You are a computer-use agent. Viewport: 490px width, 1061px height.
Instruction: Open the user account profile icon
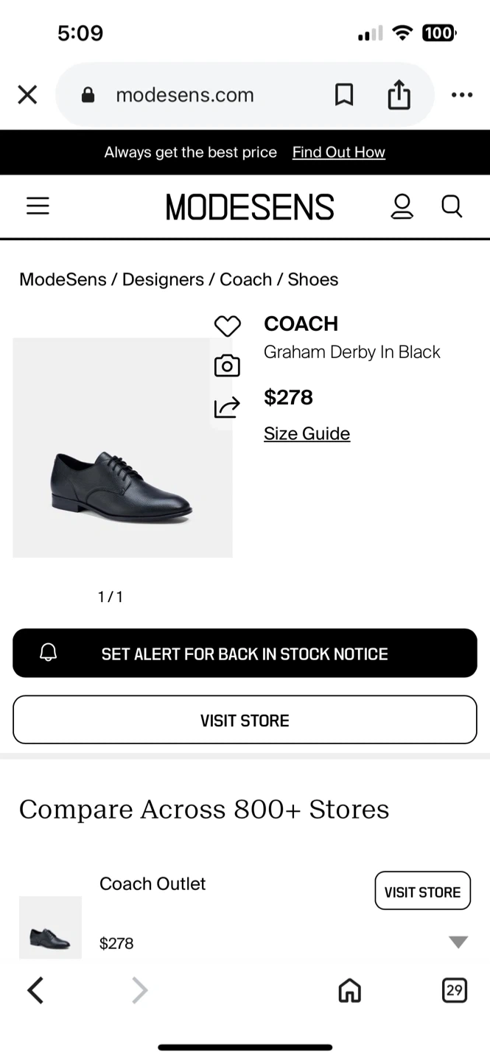[402, 206]
